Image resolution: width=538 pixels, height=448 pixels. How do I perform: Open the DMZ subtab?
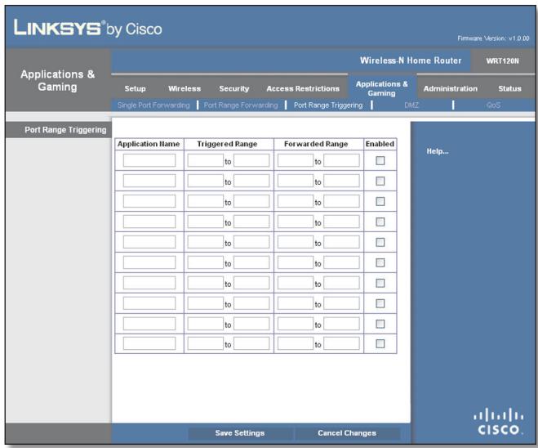point(411,105)
